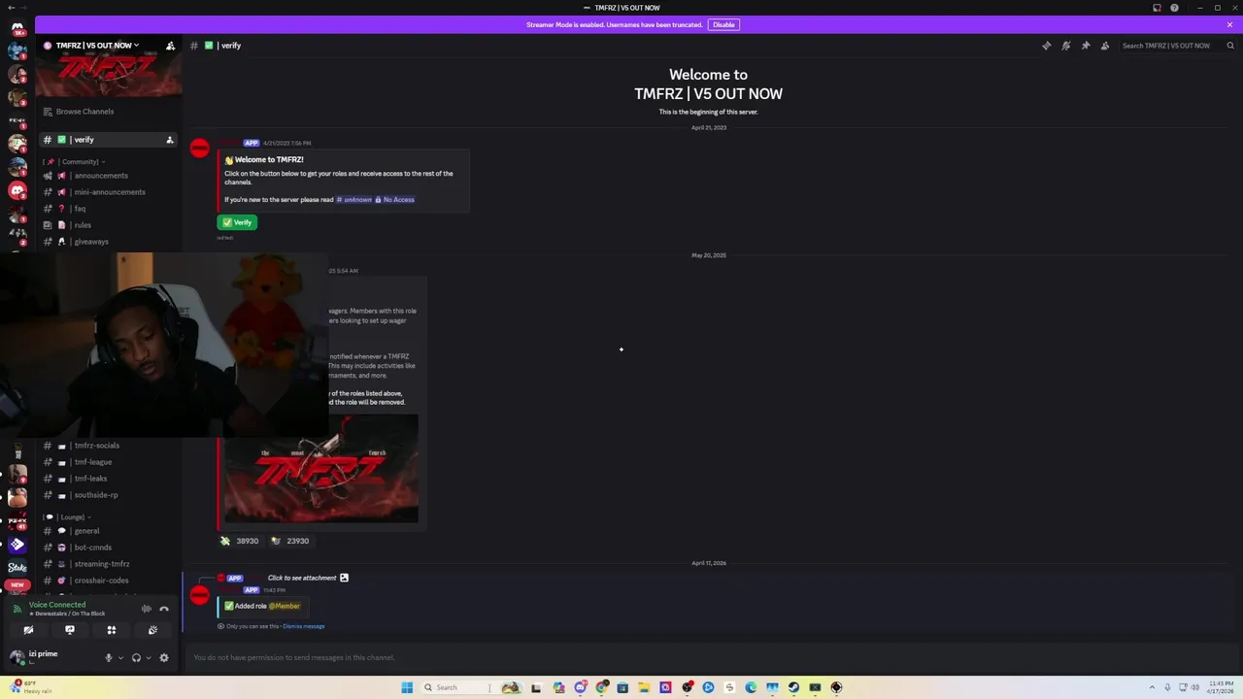This screenshot has height=699, width=1243.
Task: Open the tmf-league channel
Action: [108, 462]
